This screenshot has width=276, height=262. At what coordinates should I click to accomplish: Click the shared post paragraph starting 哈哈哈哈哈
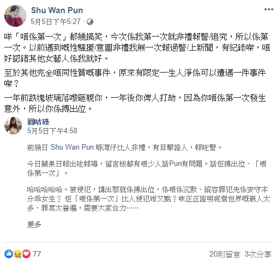tap(148, 199)
